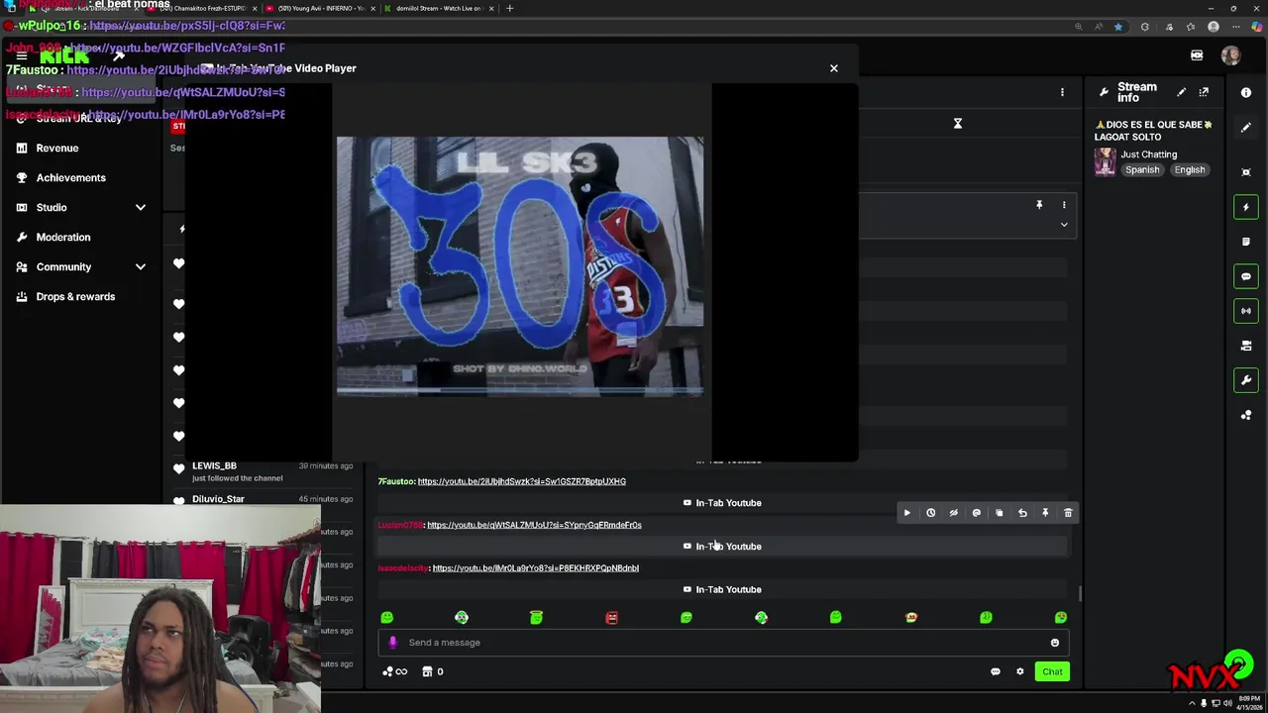
Task: Focus the Send a message input field
Action: click(x=723, y=643)
